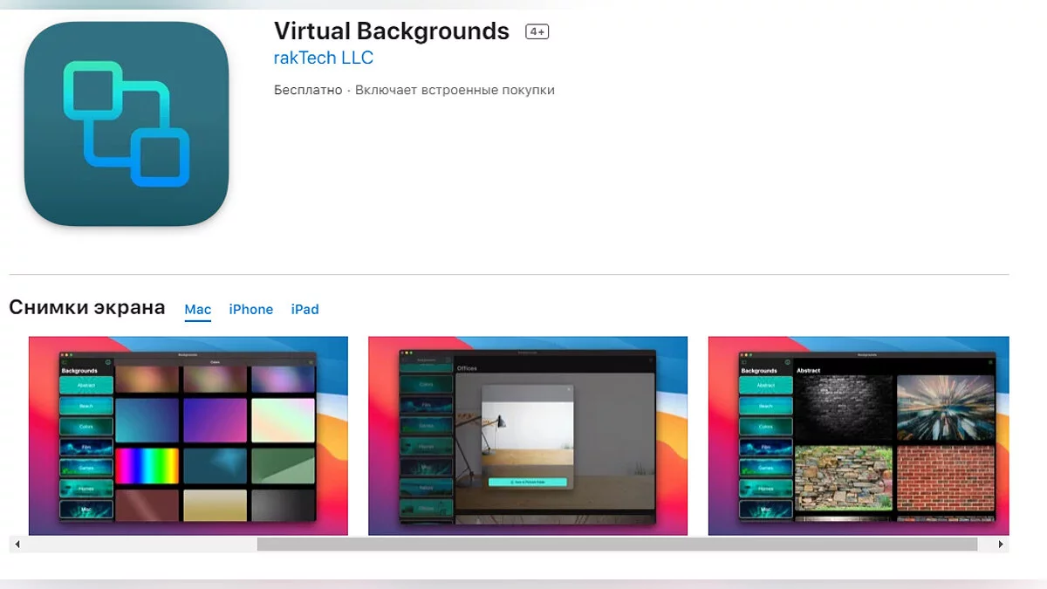Click the Virtual Backgrounds app icon
The height and width of the screenshot is (589, 1047).
[127, 124]
